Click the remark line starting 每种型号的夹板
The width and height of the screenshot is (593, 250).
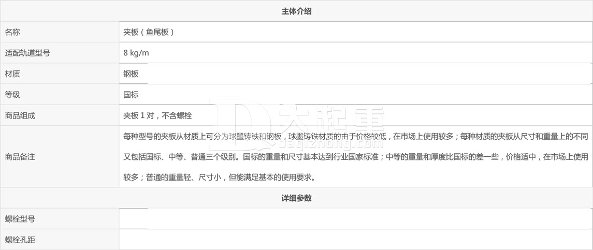pyautogui.click(x=355, y=136)
